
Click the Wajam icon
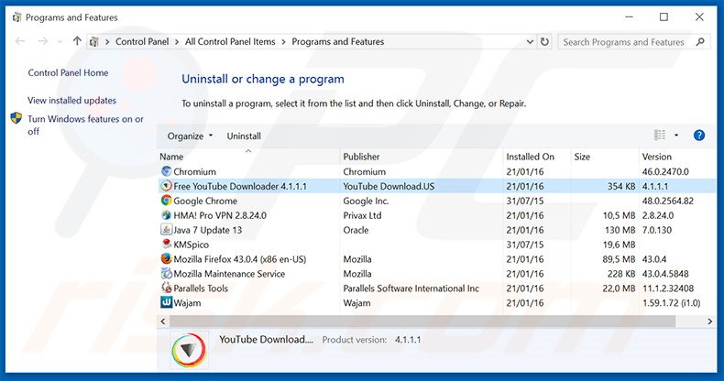point(166,302)
